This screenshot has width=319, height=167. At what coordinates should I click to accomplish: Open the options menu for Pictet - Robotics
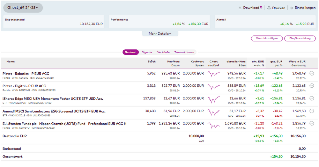point(312,73)
